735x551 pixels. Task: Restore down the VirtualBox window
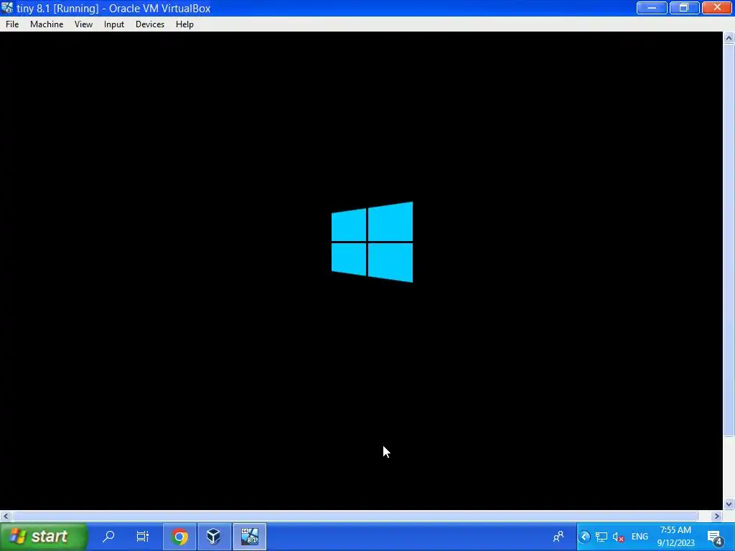684,7
